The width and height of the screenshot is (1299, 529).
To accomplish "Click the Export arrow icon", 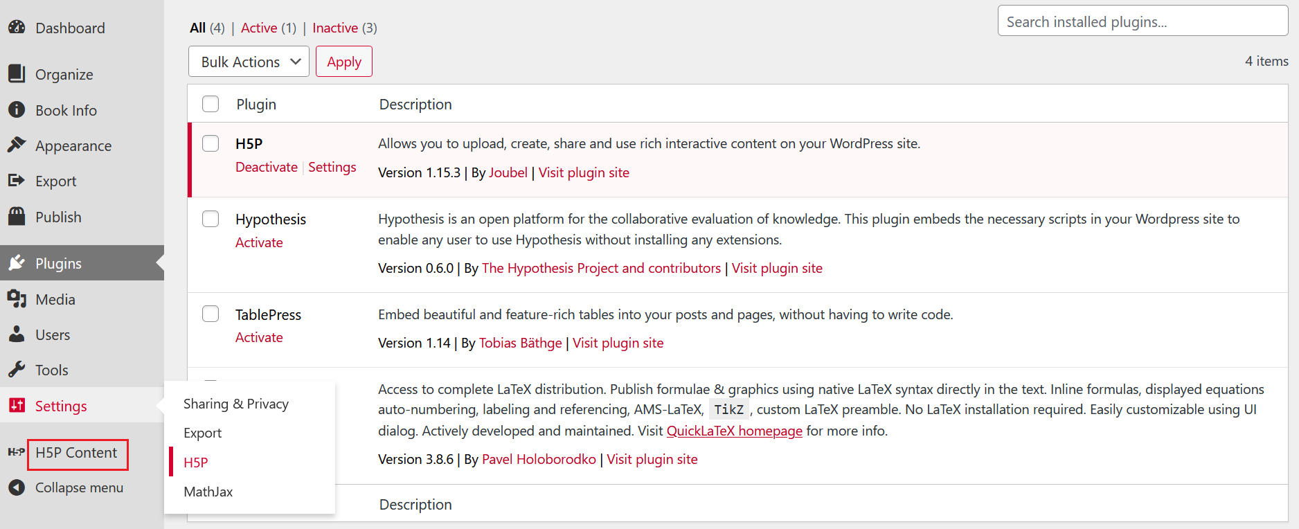I will tap(17, 181).
